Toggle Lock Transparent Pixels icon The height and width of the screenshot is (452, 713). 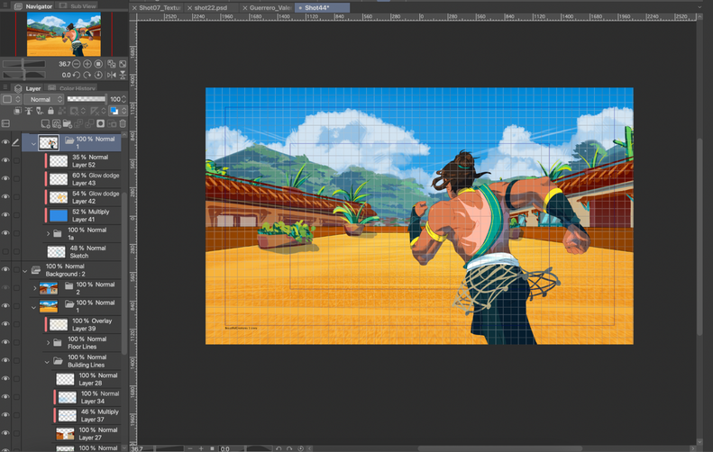(x=61, y=111)
